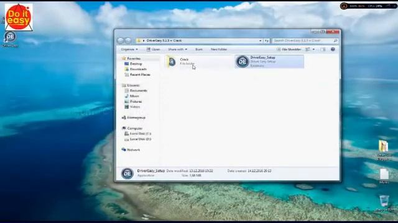398x223 pixels.
Task: Click the magnifier icon in the search box
Action: (x=335, y=40)
